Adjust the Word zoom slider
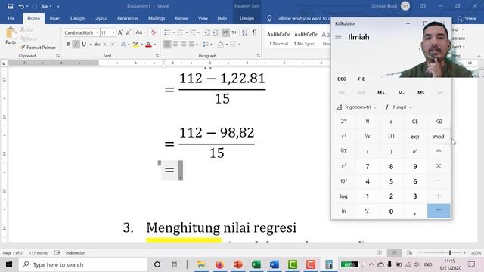484x272 pixels. 450,253
